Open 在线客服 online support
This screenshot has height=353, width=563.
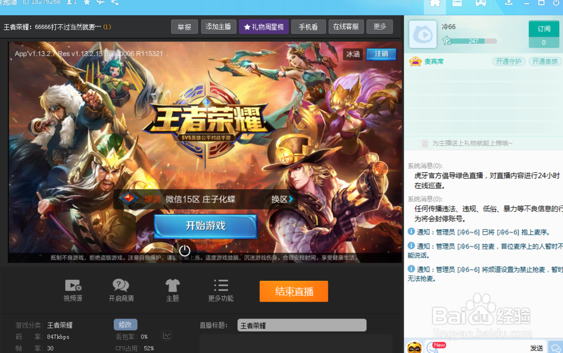point(346,26)
